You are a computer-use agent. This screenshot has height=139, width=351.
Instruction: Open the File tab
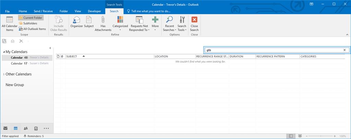(8, 11)
